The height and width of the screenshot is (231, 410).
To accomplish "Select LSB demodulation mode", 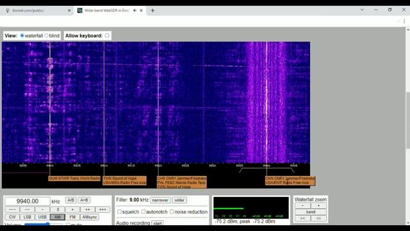I will point(27,217).
